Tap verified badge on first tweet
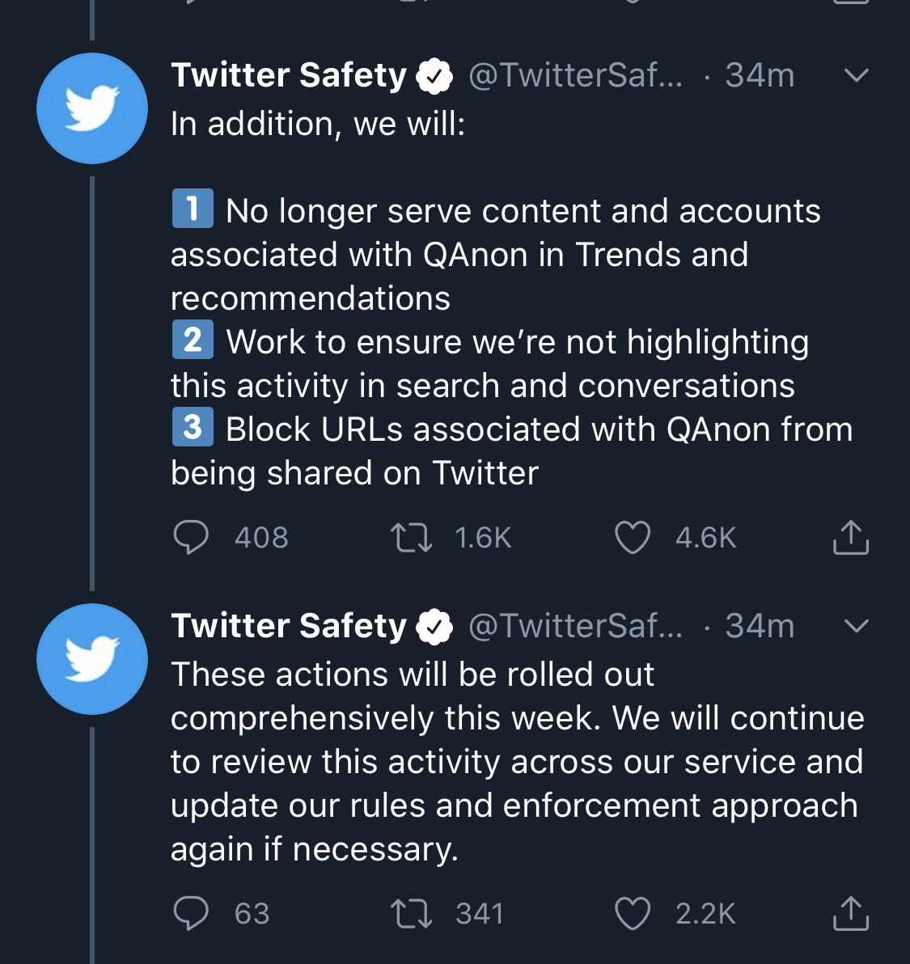This screenshot has height=964, width=910. coord(434,76)
